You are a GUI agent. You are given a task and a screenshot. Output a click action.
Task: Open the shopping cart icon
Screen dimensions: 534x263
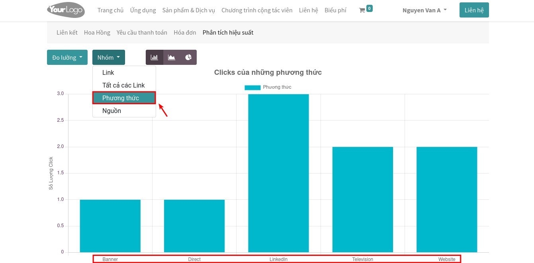pos(362,10)
